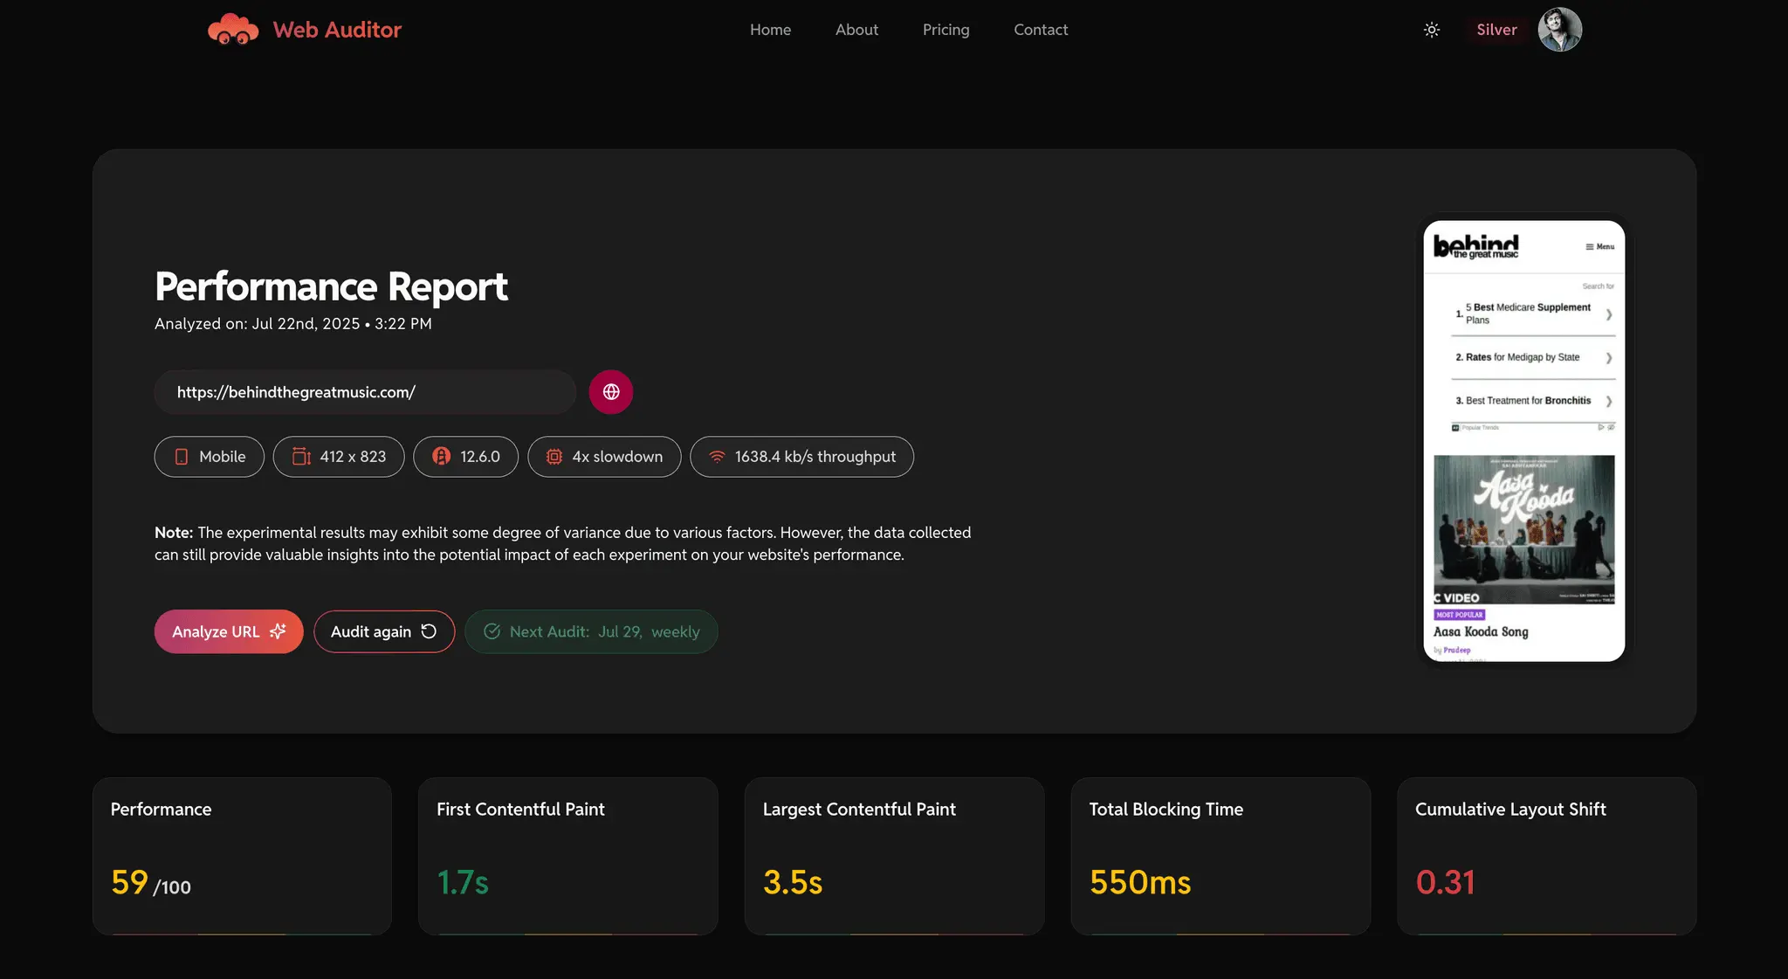Click the 412 x 823 viewport chip
1788x979 pixels.
[x=339, y=457]
